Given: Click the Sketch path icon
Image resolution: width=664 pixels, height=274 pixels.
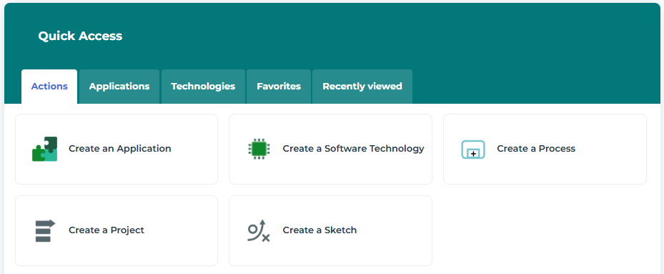Looking at the screenshot, I should tap(259, 231).
